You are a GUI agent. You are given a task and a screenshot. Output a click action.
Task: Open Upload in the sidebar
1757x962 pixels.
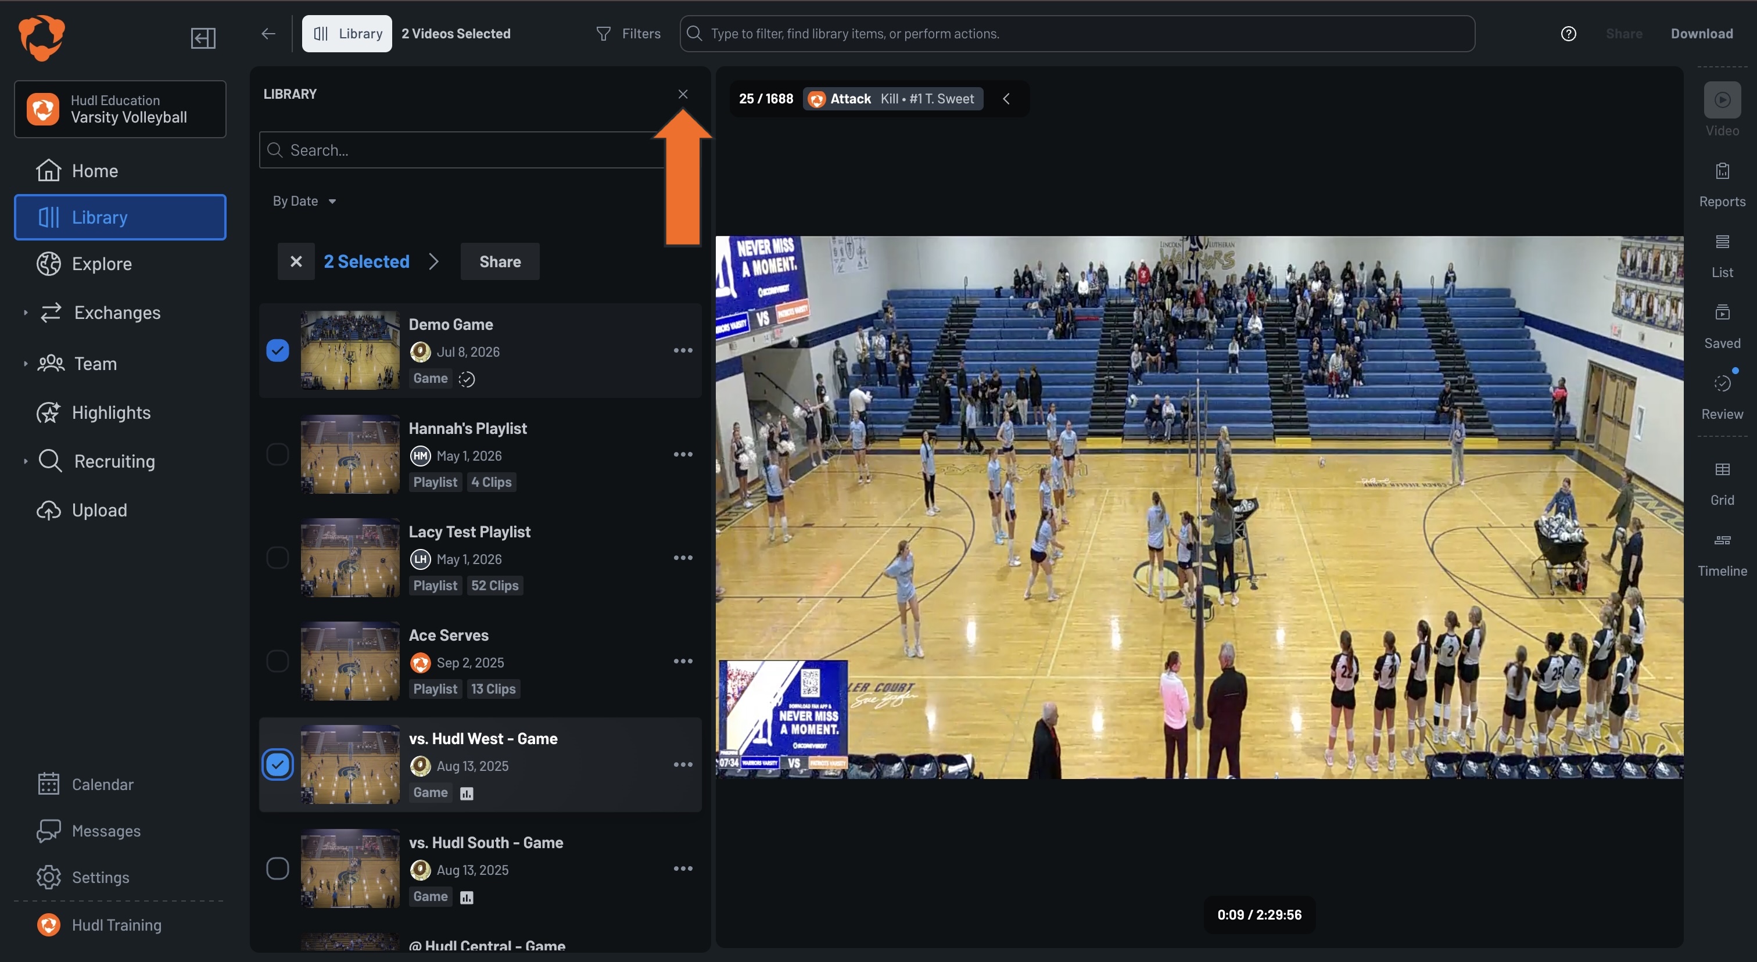click(120, 511)
